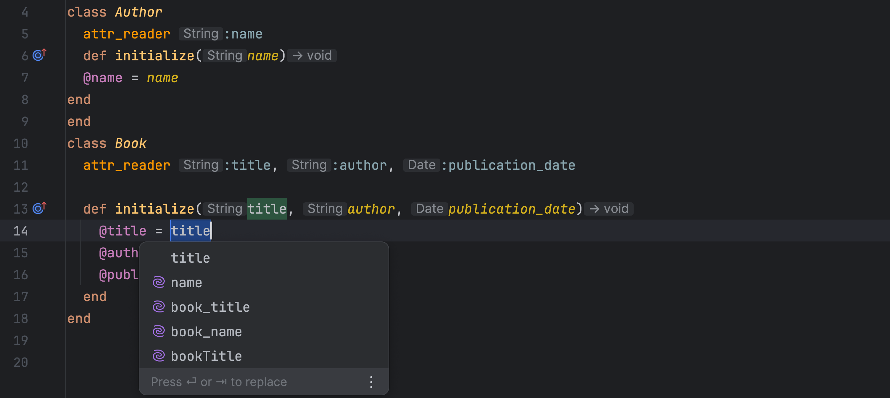The width and height of the screenshot is (890, 398).
Task: Choose 'book_name' in the suggestion popup
Action: (206, 331)
